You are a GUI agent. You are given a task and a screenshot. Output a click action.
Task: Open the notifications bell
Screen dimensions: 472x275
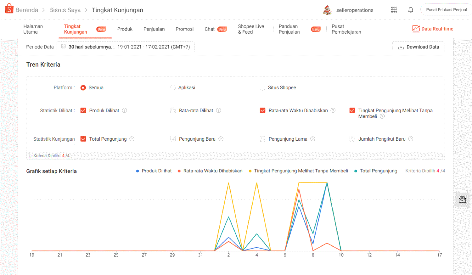pyautogui.click(x=411, y=10)
